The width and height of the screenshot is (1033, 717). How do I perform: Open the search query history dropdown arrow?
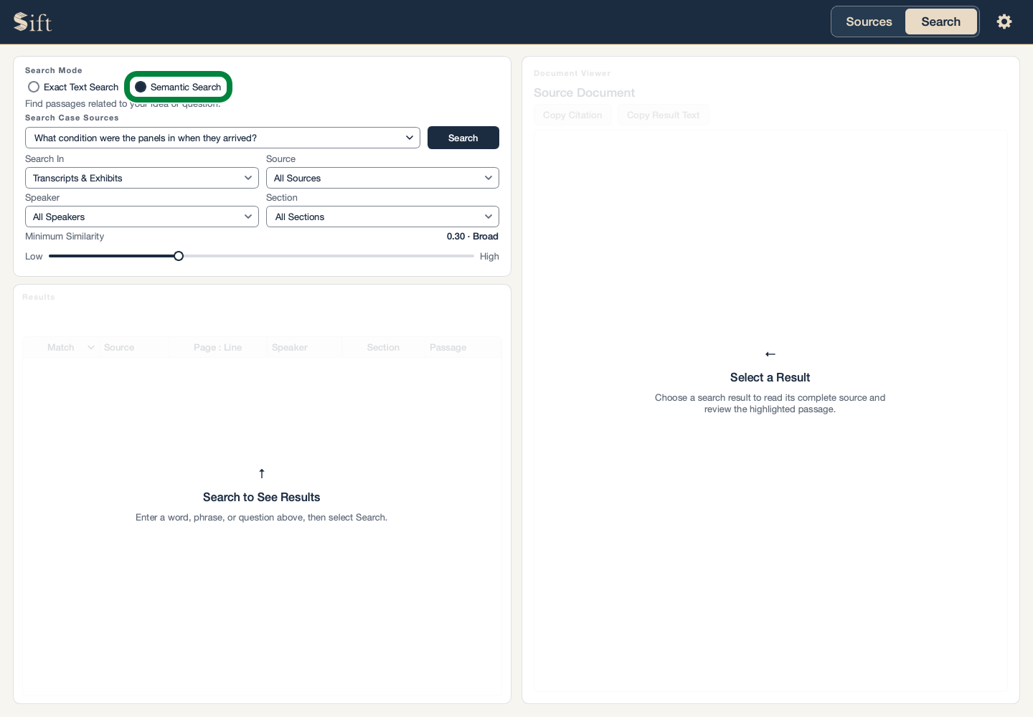(x=410, y=138)
